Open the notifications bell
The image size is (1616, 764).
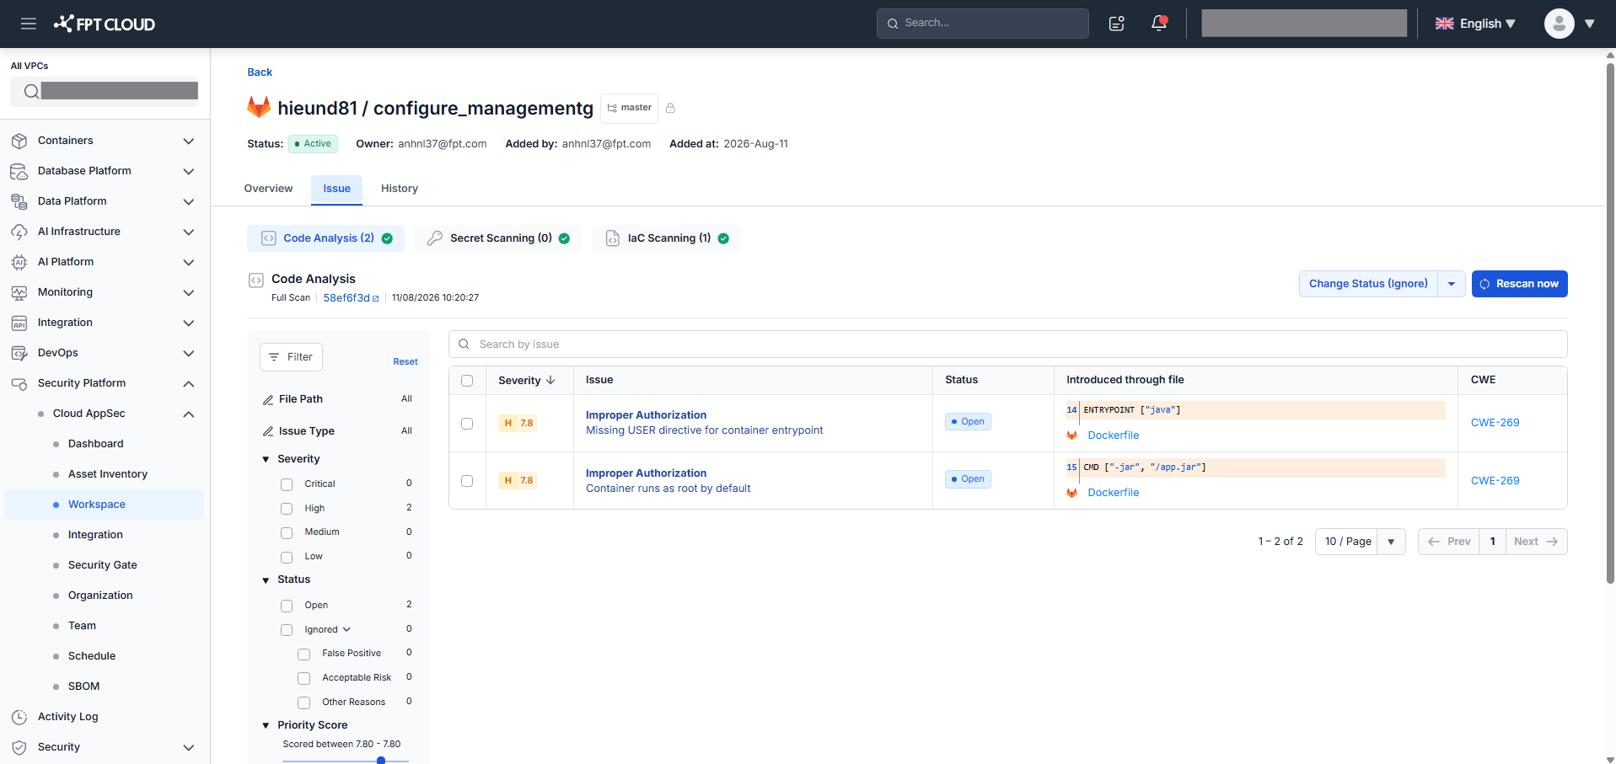(1159, 24)
